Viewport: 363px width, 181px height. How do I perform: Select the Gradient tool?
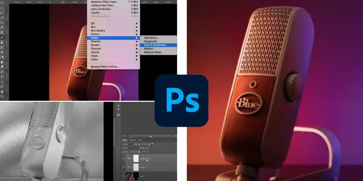click(2, 57)
